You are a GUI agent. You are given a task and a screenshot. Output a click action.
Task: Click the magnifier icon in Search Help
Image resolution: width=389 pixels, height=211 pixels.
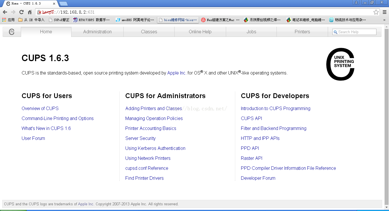tap(335, 32)
